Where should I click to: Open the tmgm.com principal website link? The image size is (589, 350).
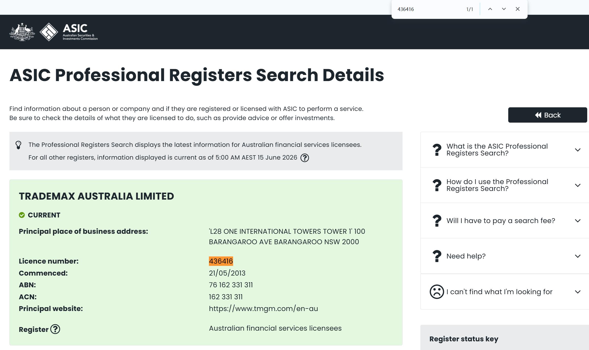click(263, 309)
